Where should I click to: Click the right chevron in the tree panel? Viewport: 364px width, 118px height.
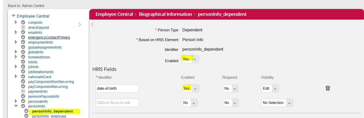click(80, 24)
